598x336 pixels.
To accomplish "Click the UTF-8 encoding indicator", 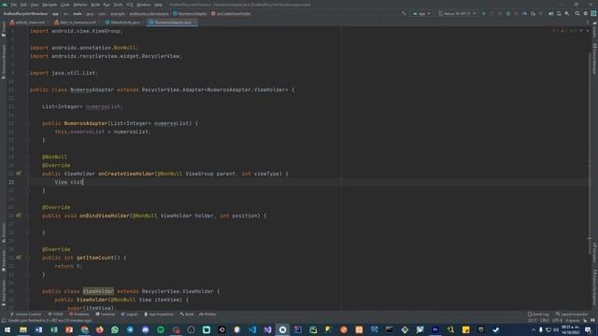I will click(x=557, y=321).
